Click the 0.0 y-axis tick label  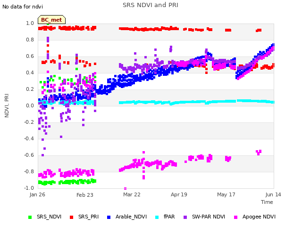[x=30, y=105]
